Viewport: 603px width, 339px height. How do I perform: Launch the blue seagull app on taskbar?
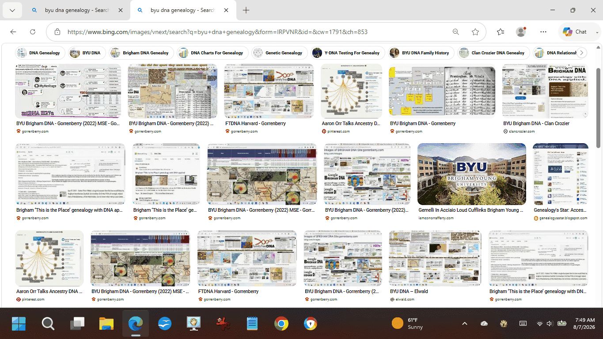[x=165, y=324]
